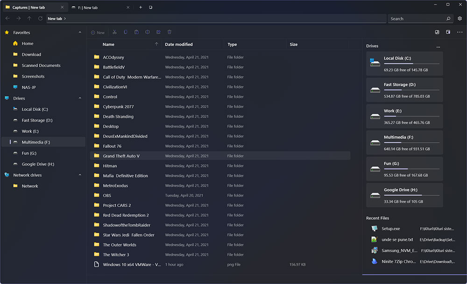The image size is (467, 284).
Task: Copy the selected item in toolbar
Action: pos(125,32)
